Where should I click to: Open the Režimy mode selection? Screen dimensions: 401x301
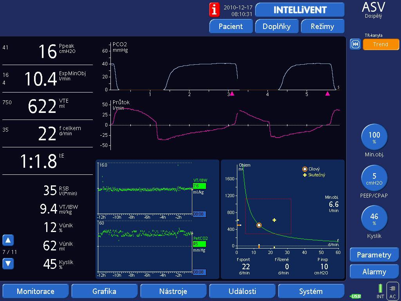(323, 26)
